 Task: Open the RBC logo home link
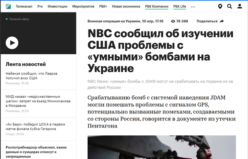pos(8,7)
